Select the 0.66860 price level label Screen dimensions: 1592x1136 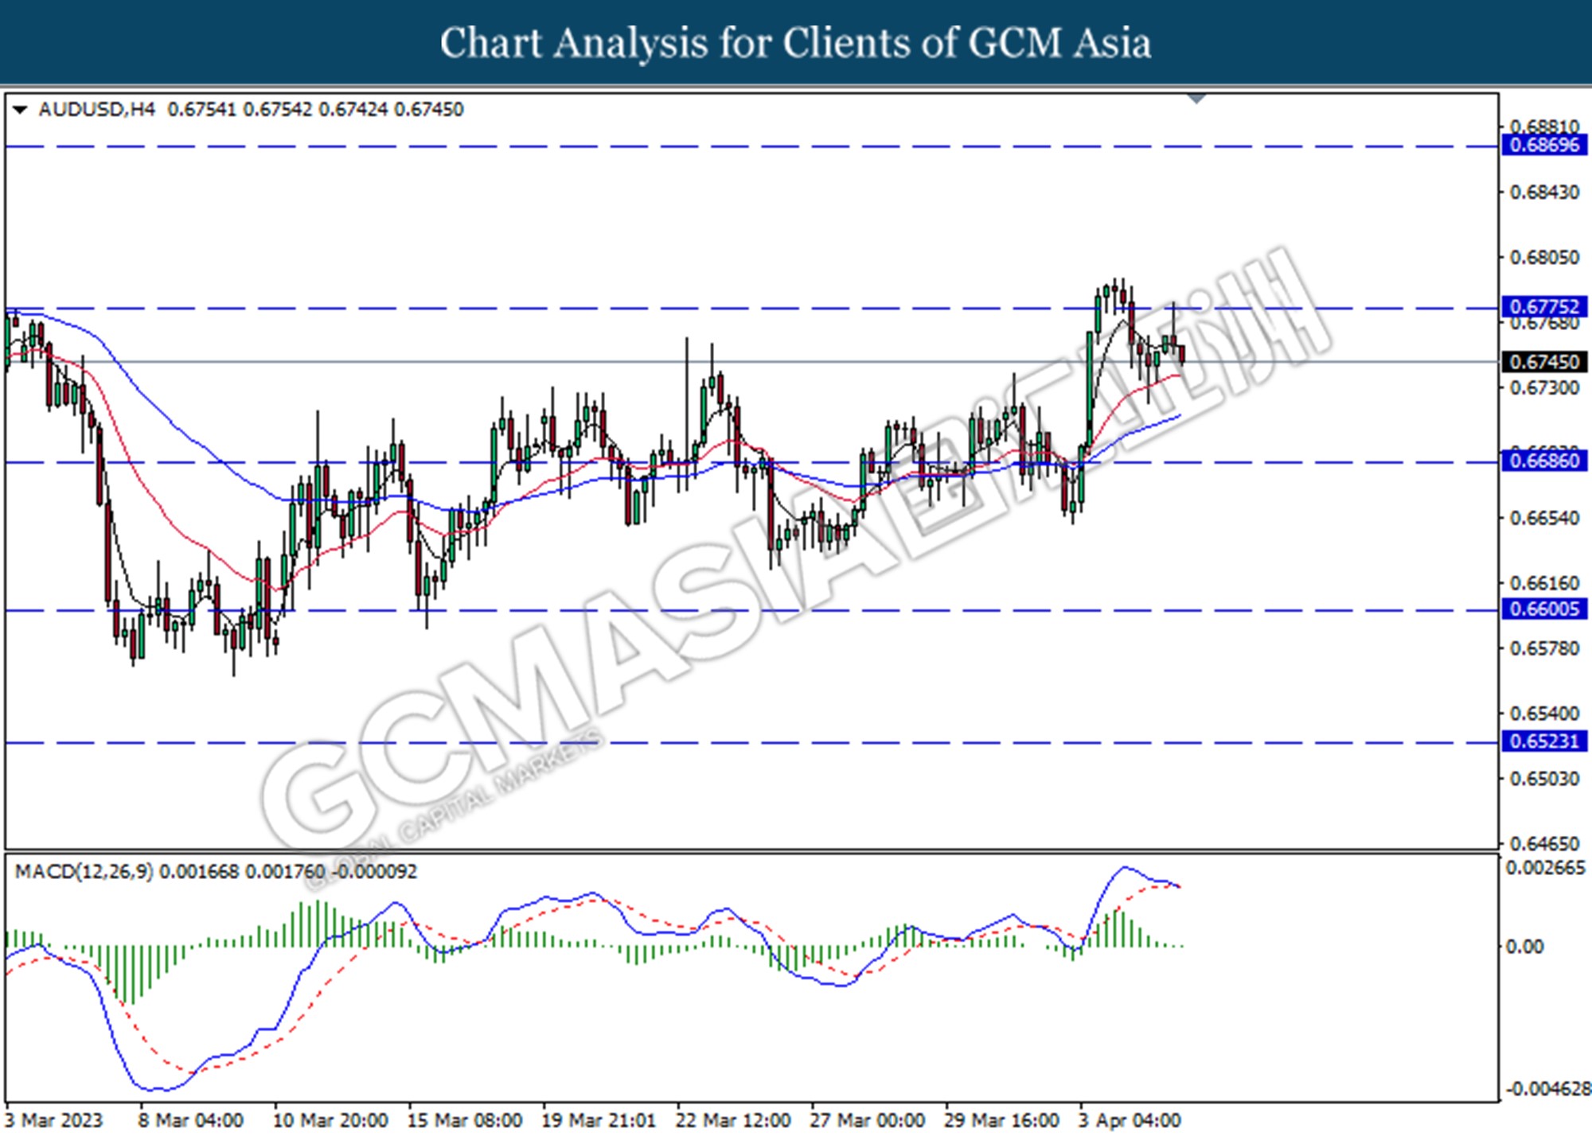[x=1544, y=461]
